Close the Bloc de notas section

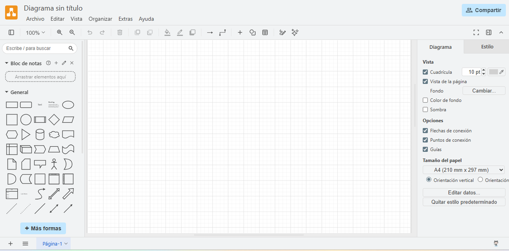tap(72, 63)
